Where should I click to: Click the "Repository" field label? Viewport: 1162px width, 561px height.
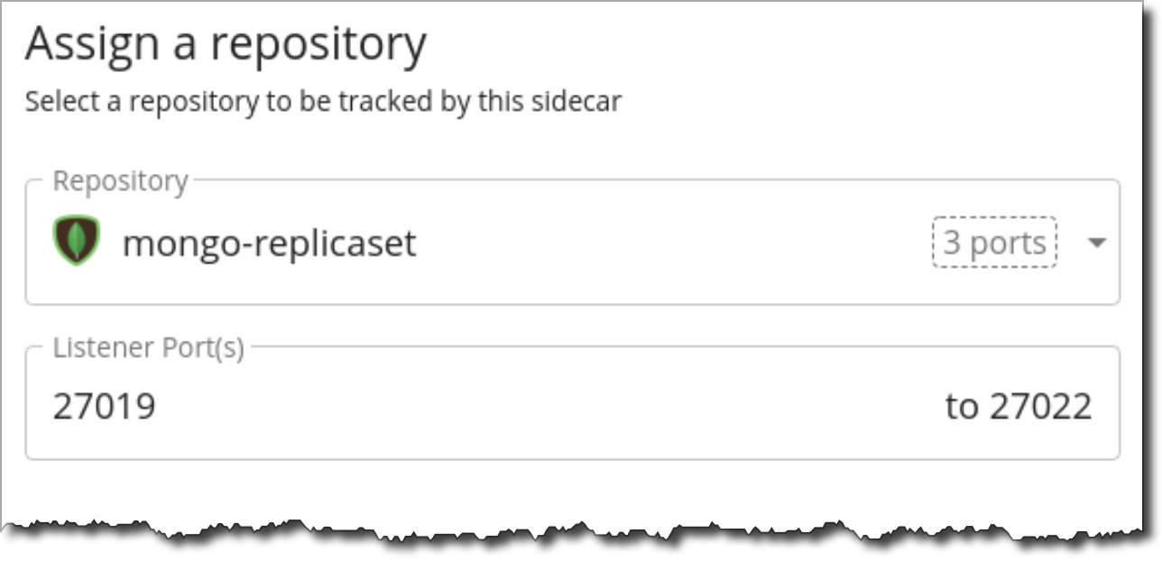click(120, 181)
